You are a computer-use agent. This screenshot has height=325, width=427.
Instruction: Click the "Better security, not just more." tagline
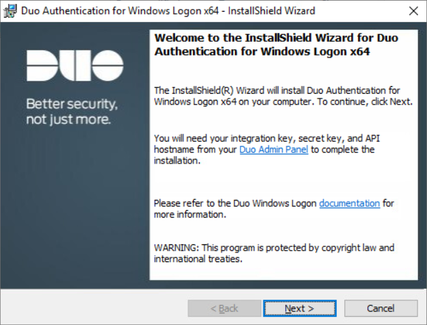(72, 112)
